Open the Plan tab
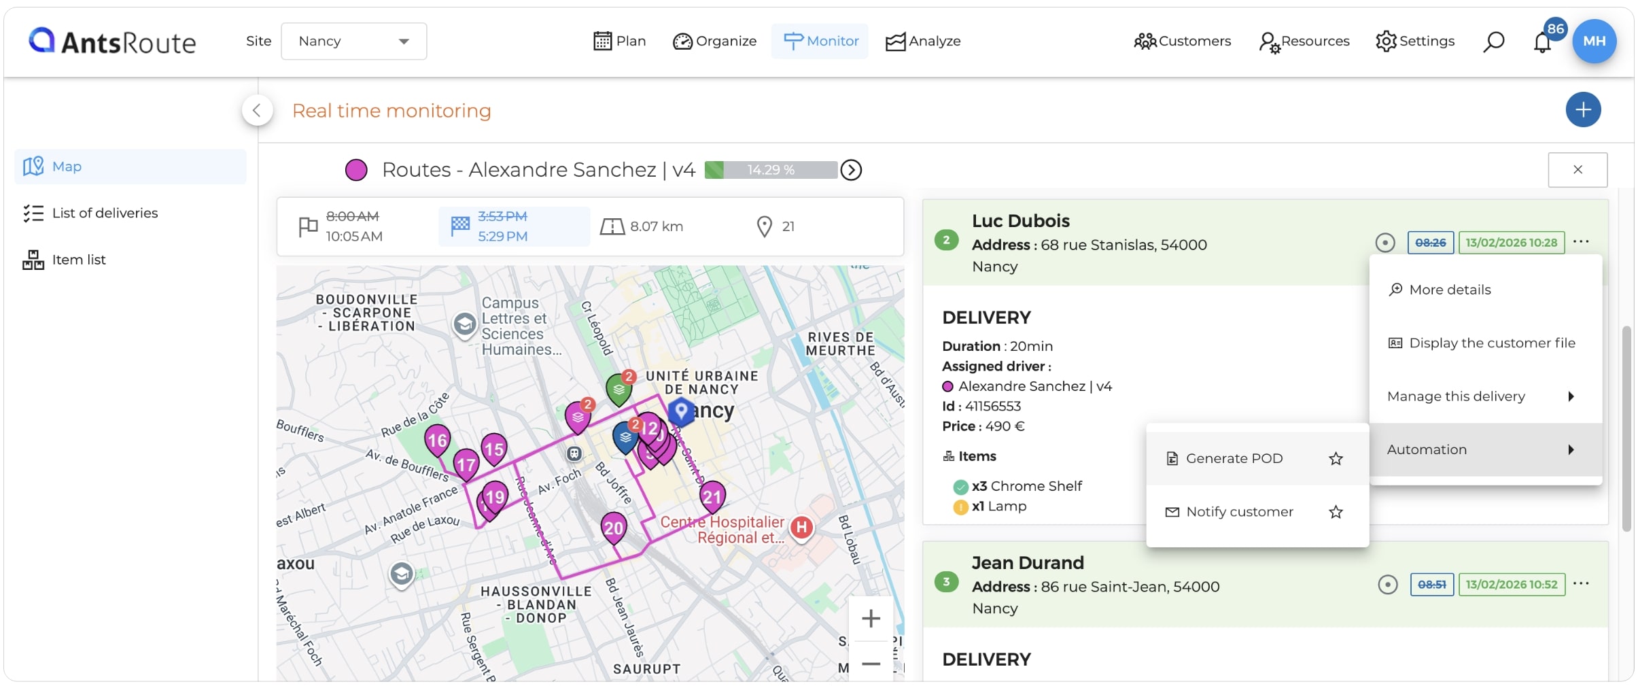 [x=619, y=41]
